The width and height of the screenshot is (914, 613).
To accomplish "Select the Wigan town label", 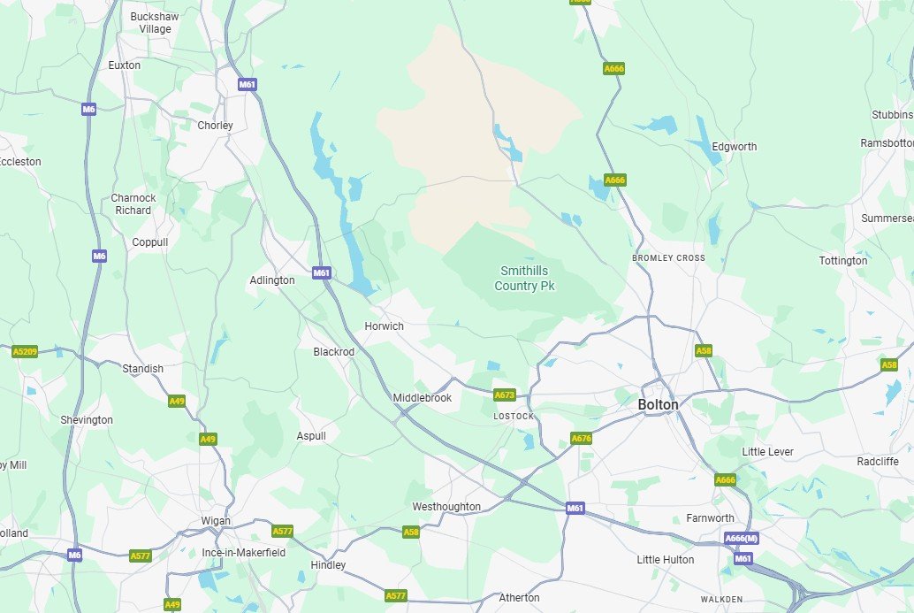I will point(216,521).
